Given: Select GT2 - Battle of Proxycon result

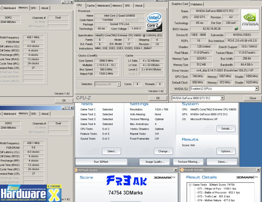Looking at the screenshot, I should [219, 192].
